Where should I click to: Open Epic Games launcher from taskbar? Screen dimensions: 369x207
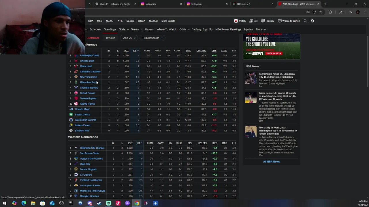[x=71, y=203]
